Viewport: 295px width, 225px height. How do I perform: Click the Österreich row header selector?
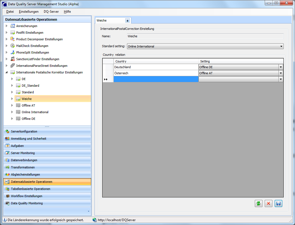(108, 73)
